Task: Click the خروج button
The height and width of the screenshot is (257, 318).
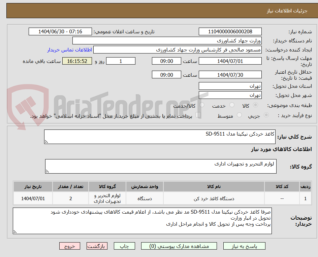Action: coord(70,246)
